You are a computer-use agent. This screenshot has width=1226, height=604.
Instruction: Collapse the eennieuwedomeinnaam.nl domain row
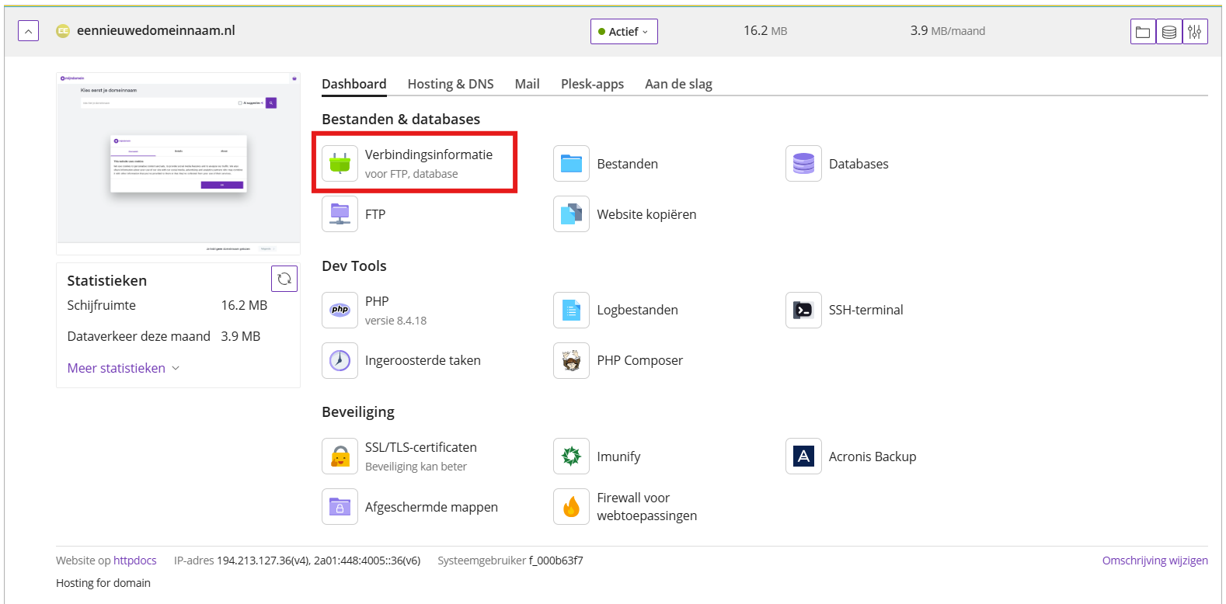click(28, 31)
